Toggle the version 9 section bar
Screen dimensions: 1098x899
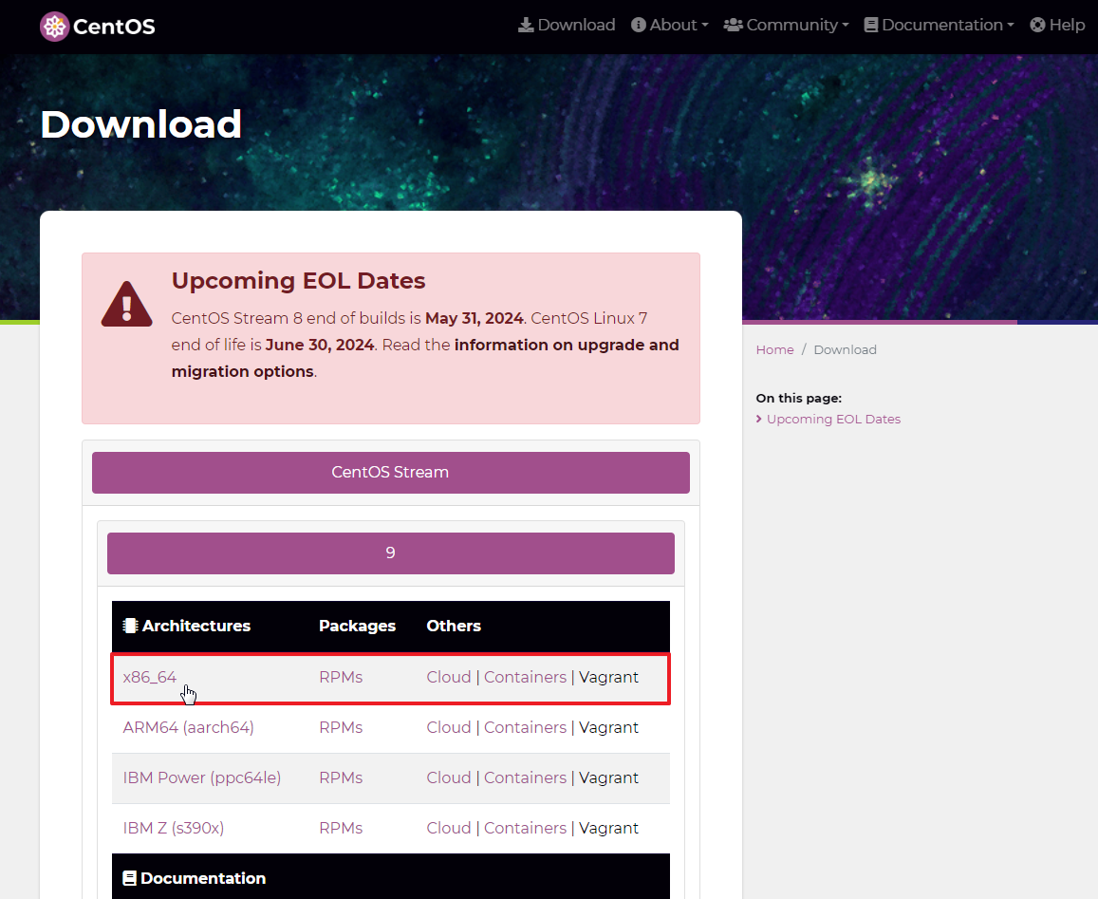[x=391, y=553]
